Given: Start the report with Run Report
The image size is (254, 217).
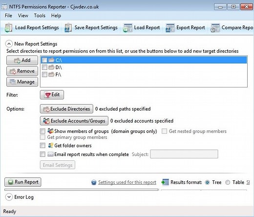Looking at the screenshot, I should click(23, 182).
